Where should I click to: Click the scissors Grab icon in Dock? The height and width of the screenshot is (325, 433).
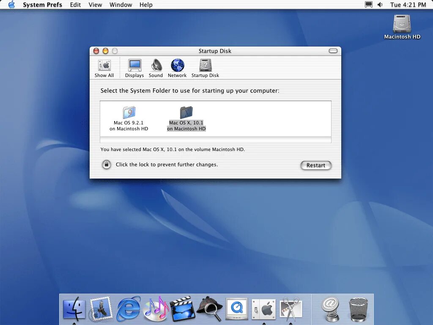(x=290, y=308)
